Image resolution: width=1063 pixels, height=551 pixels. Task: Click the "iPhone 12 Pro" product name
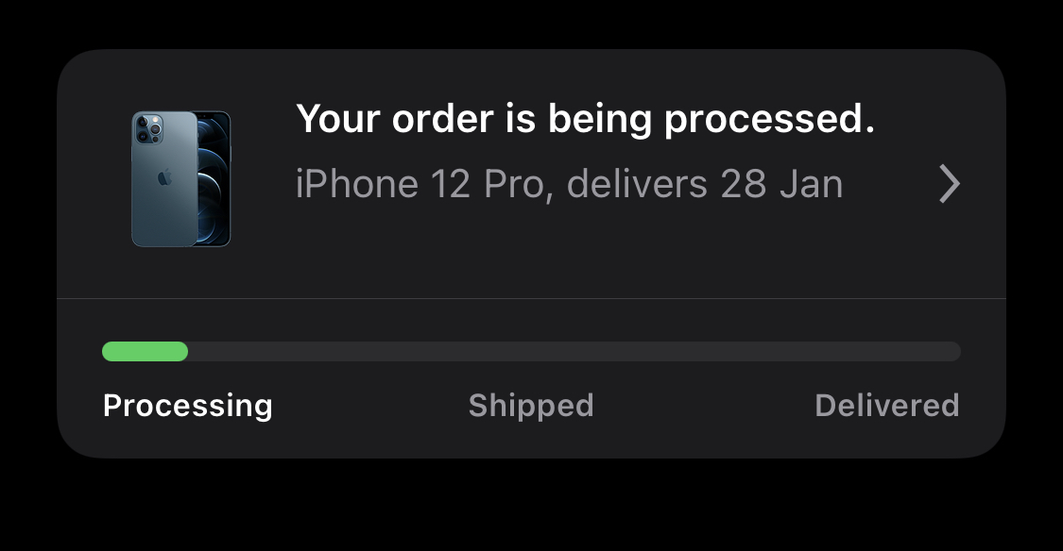pyautogui.click(x=420, y=184)
